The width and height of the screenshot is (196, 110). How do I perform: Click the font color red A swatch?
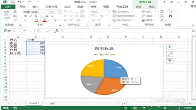click(45, 20)
